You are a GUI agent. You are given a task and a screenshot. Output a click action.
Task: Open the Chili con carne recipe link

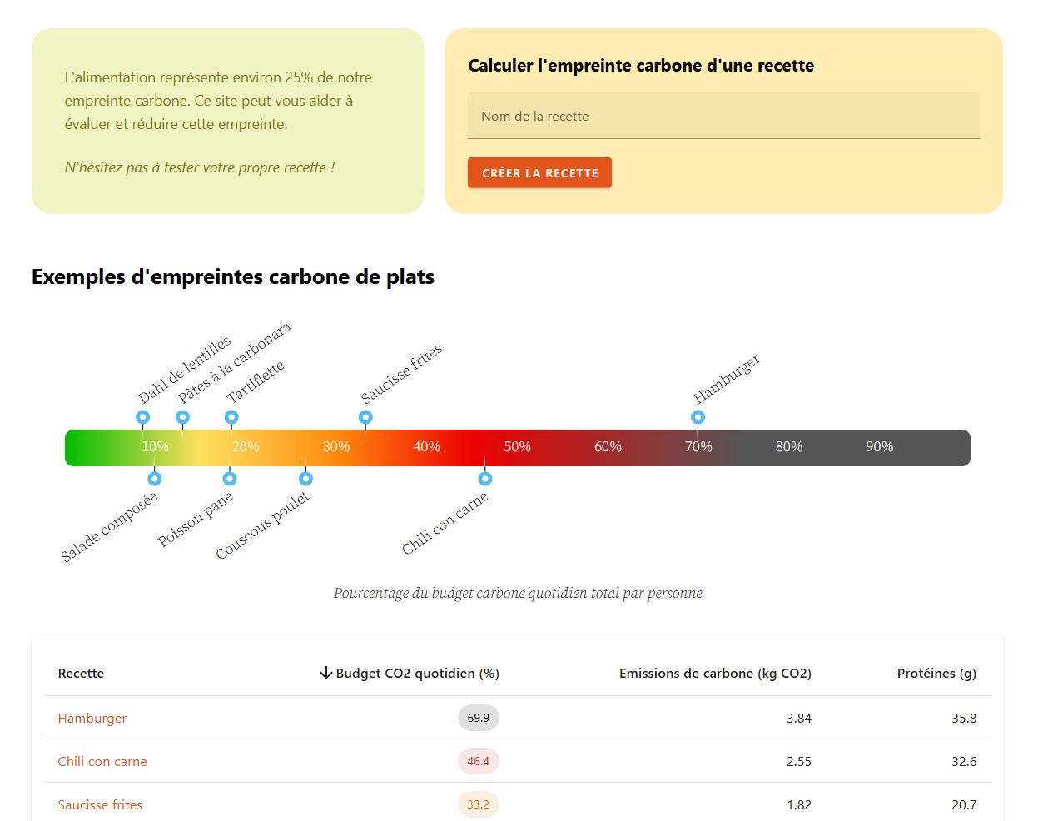(x=102, y=761)
